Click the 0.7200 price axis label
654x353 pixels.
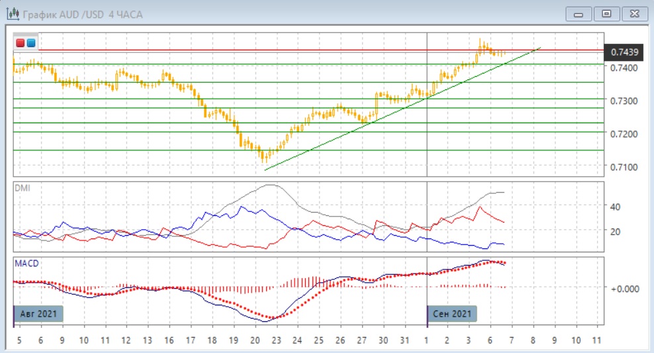click(x=624, y=134)
